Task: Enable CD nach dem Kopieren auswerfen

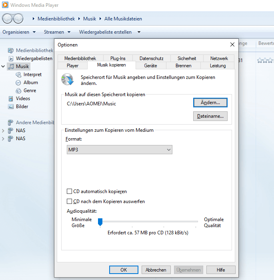Action: [69, 201]
